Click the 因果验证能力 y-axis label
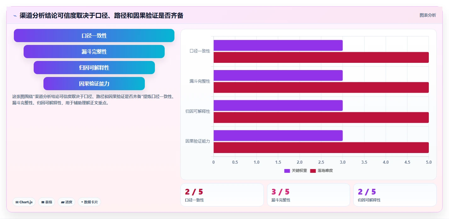Screen dimensions: 449x219 point(197,141)
